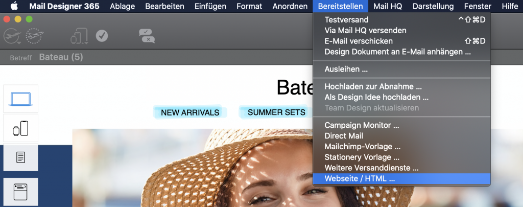Select the desktop laptop view icon

point(20,99)
